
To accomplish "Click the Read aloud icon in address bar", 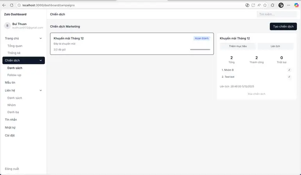I will click(259, 5).
